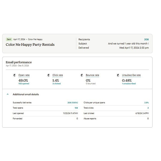Collapse the Additional email details chevron

pyautogui.click(x=8, y=94)
